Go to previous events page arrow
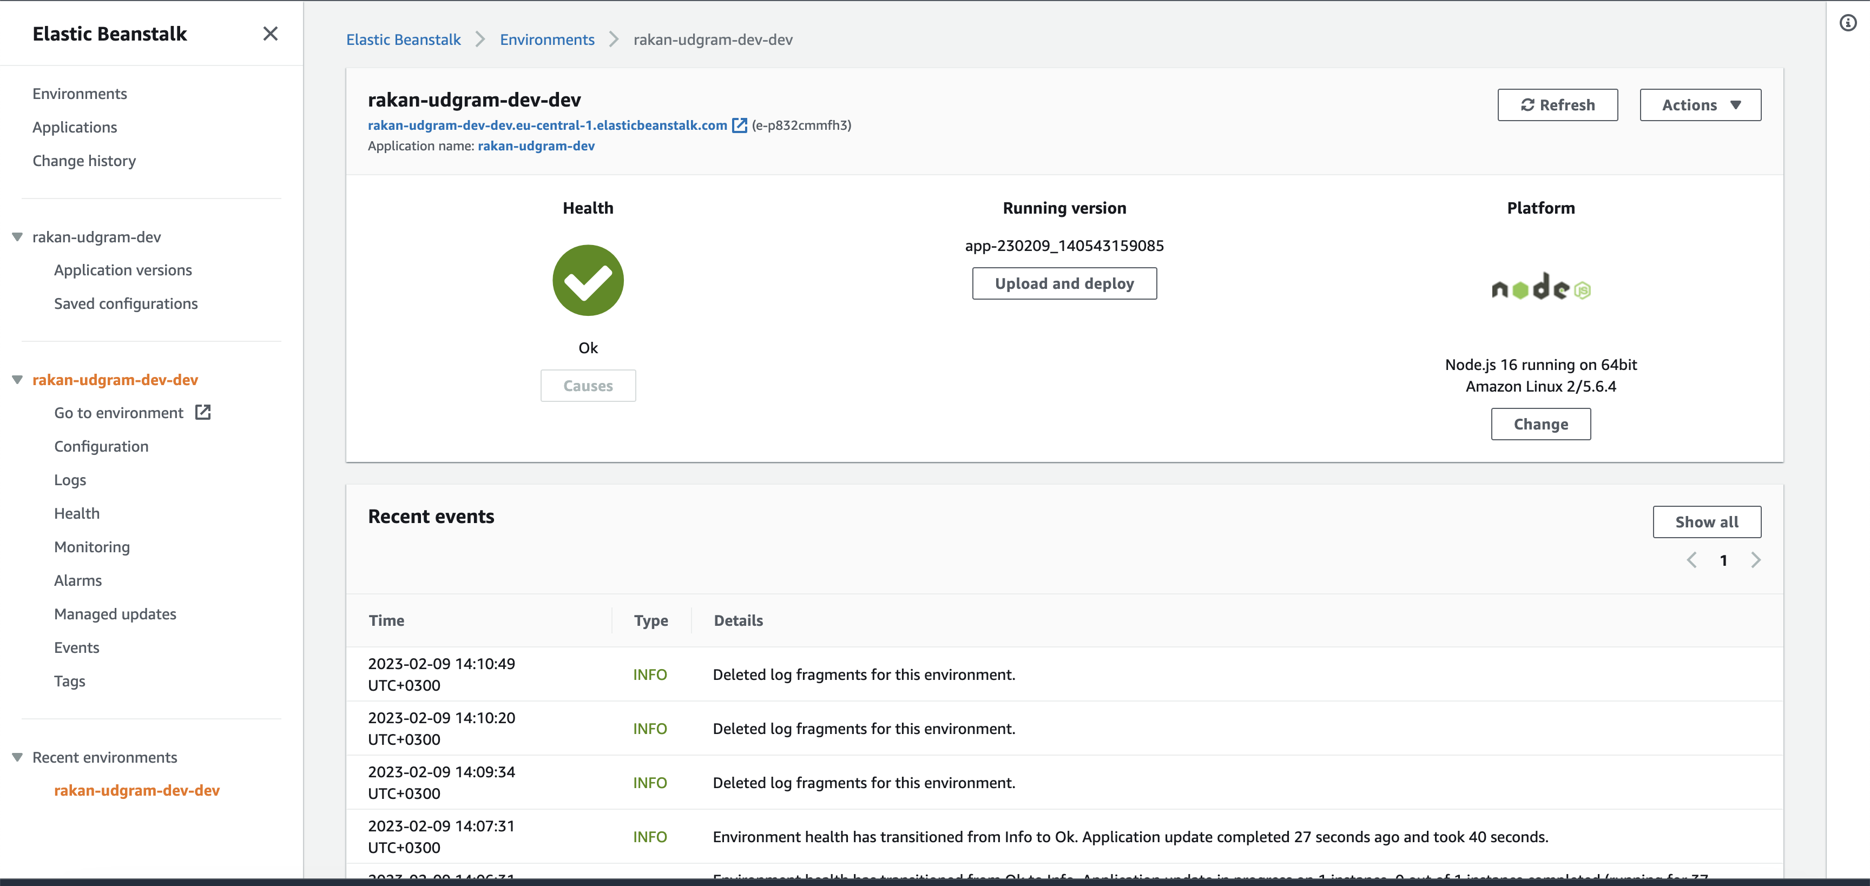The height and width of the screenshot is (886, 1870). [1691, 560]
